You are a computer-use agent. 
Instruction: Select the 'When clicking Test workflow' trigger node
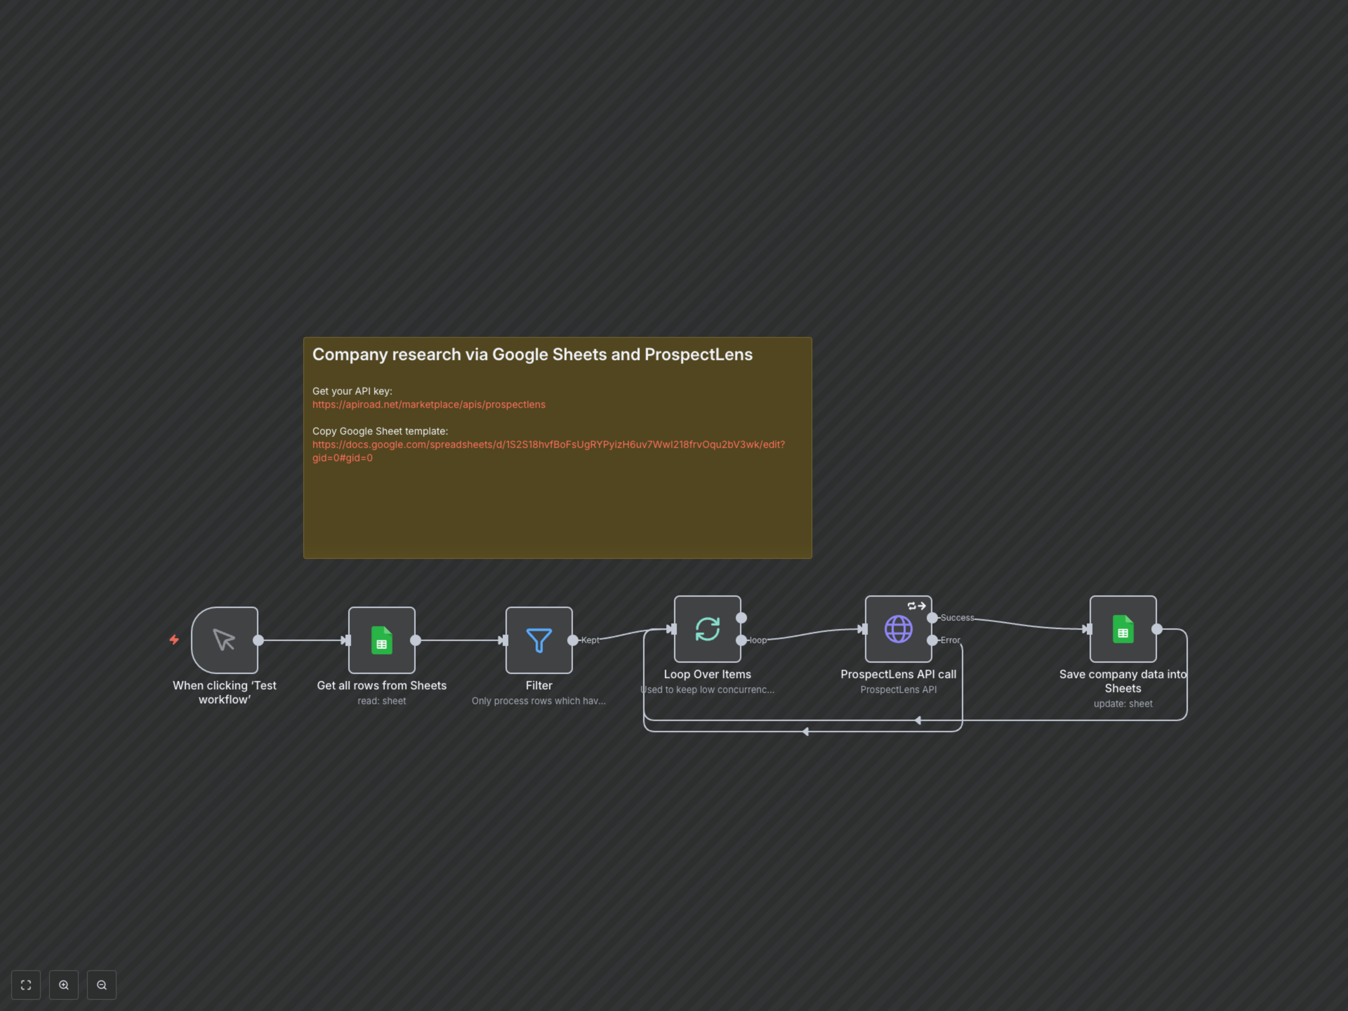click(224, 640)
